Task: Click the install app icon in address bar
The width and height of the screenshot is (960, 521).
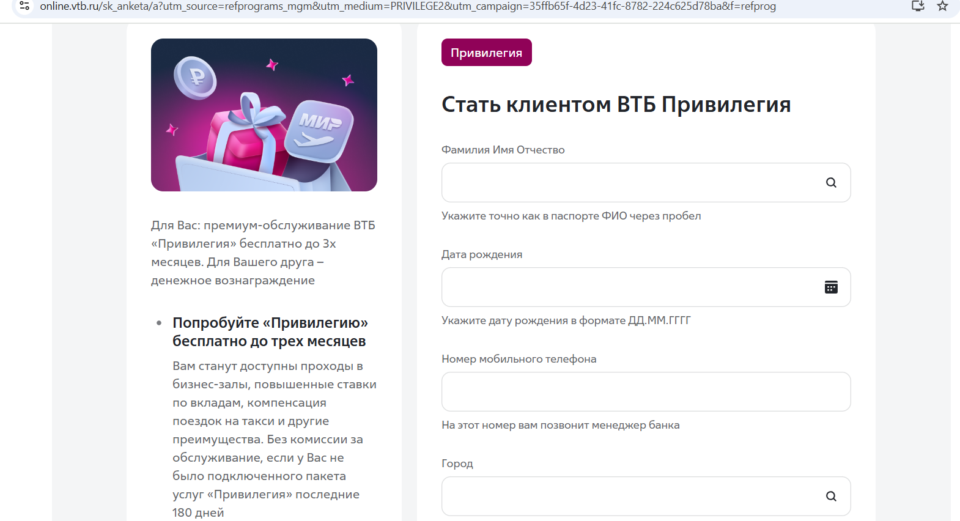Action: click(x=918, y=6)
